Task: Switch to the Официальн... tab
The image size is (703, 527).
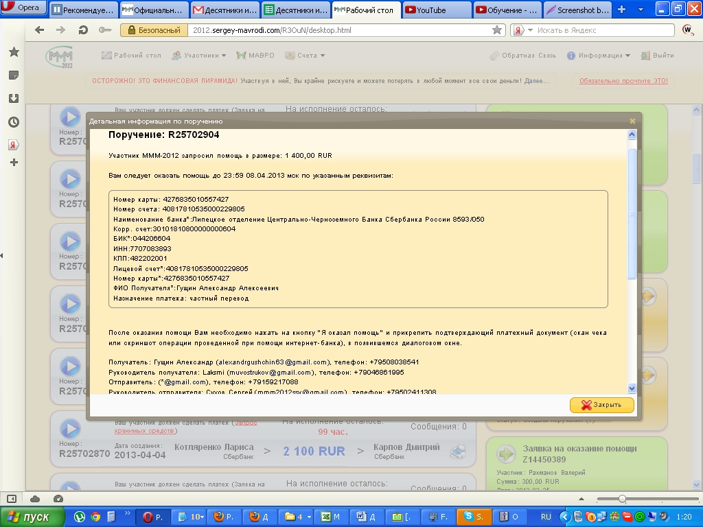Action: tap(154, 10)
